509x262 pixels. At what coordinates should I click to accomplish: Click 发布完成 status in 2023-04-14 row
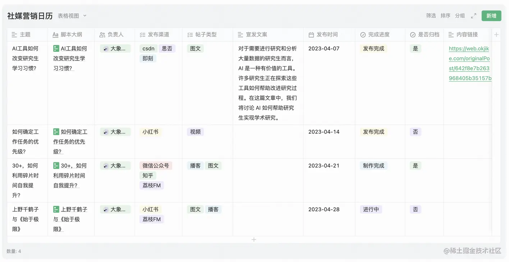pyautogui.click(x=373, y=132)
